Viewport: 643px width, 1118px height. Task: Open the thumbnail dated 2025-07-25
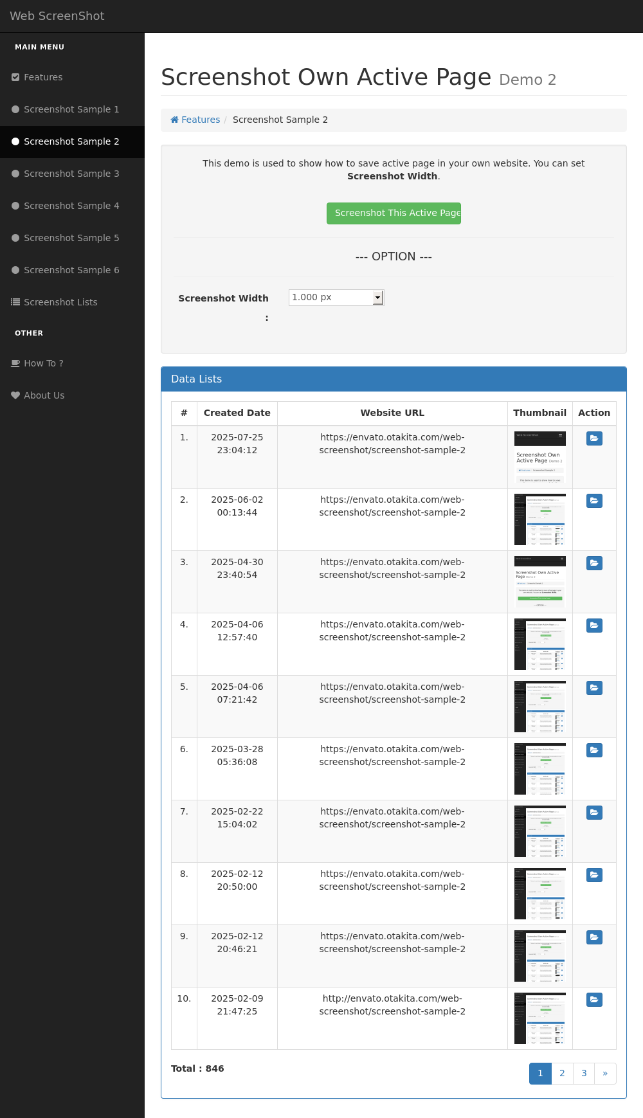(540, 457)
